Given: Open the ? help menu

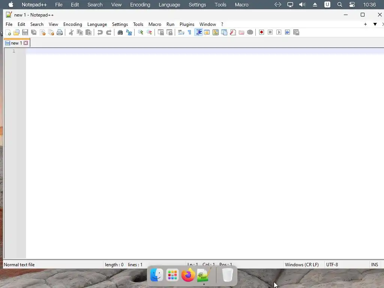Looking at the screenshot, I should tap(222, 24).
